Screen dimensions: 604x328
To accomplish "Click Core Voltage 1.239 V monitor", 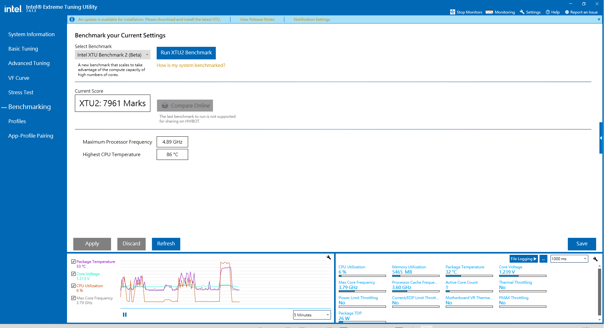I will pos(523,270).
